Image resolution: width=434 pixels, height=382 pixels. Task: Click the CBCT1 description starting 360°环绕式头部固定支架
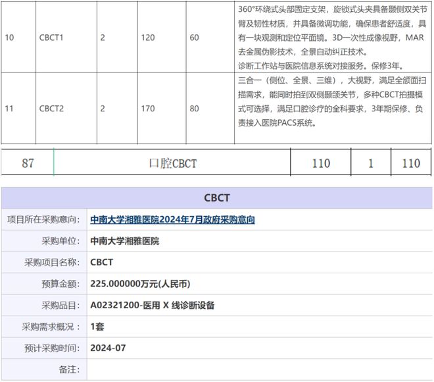pos(333,38)
